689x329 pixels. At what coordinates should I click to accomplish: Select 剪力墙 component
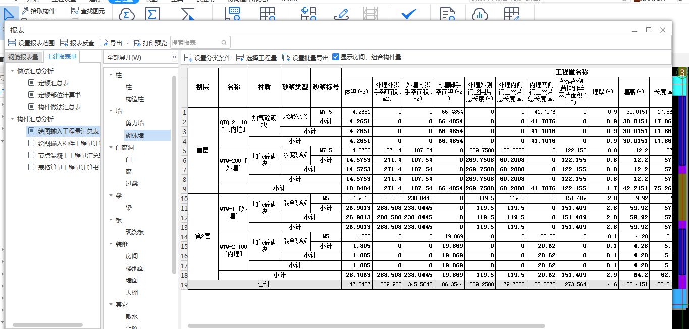[135, 123]
